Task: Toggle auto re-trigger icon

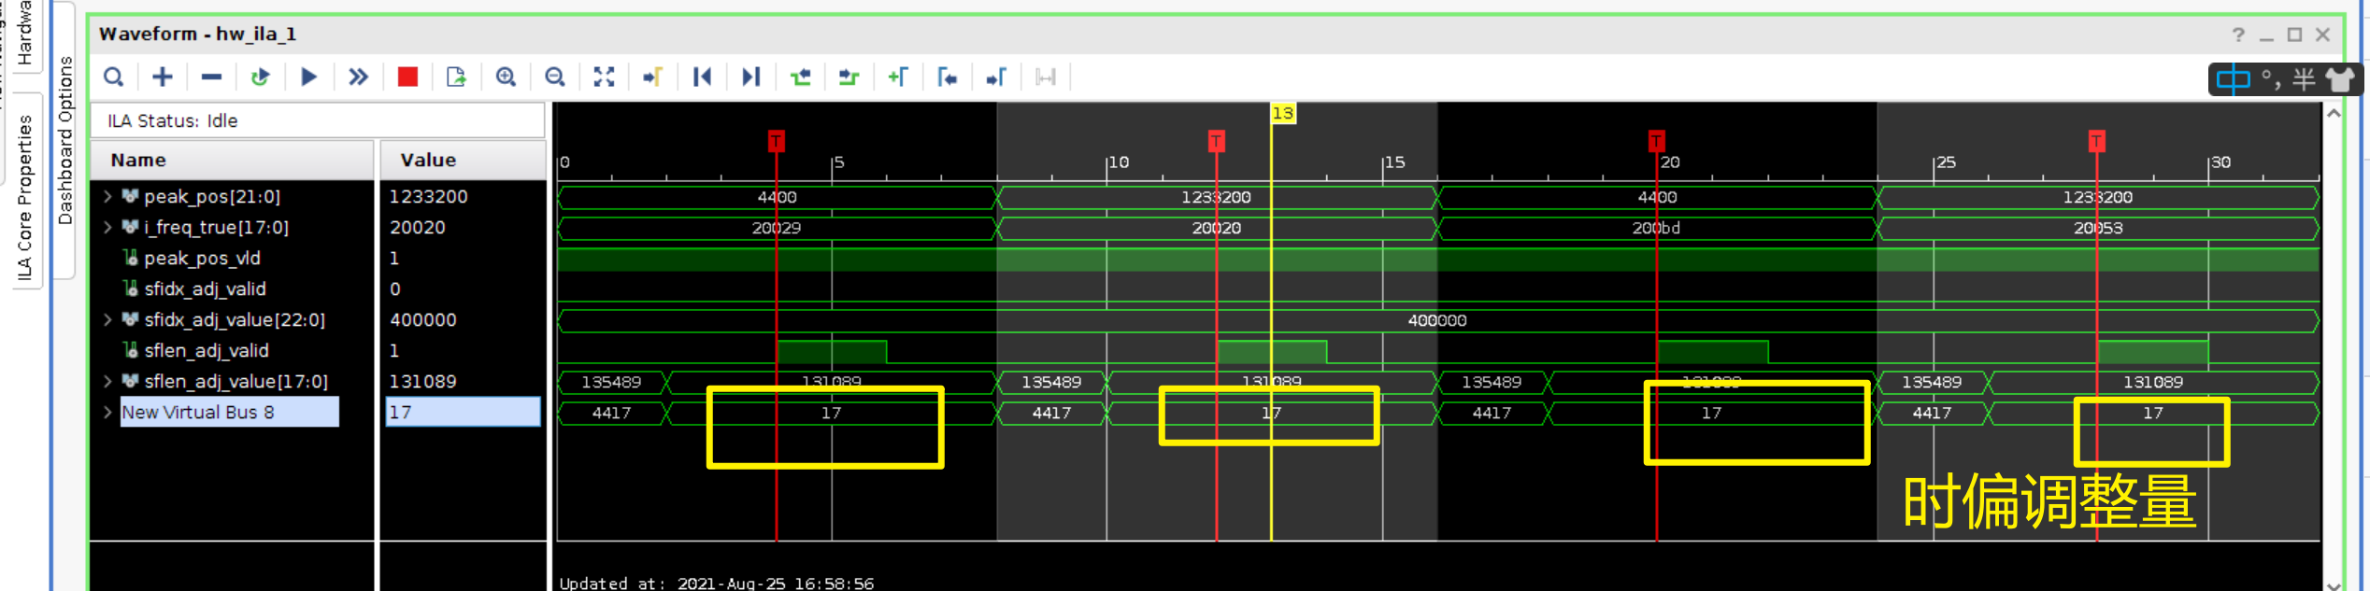Action: 260,77
